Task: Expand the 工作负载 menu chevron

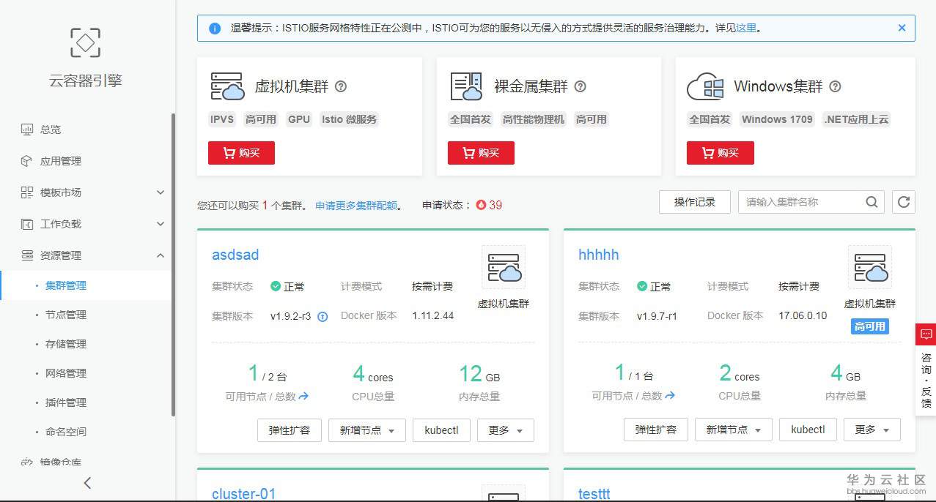Action: click(161, 224)
